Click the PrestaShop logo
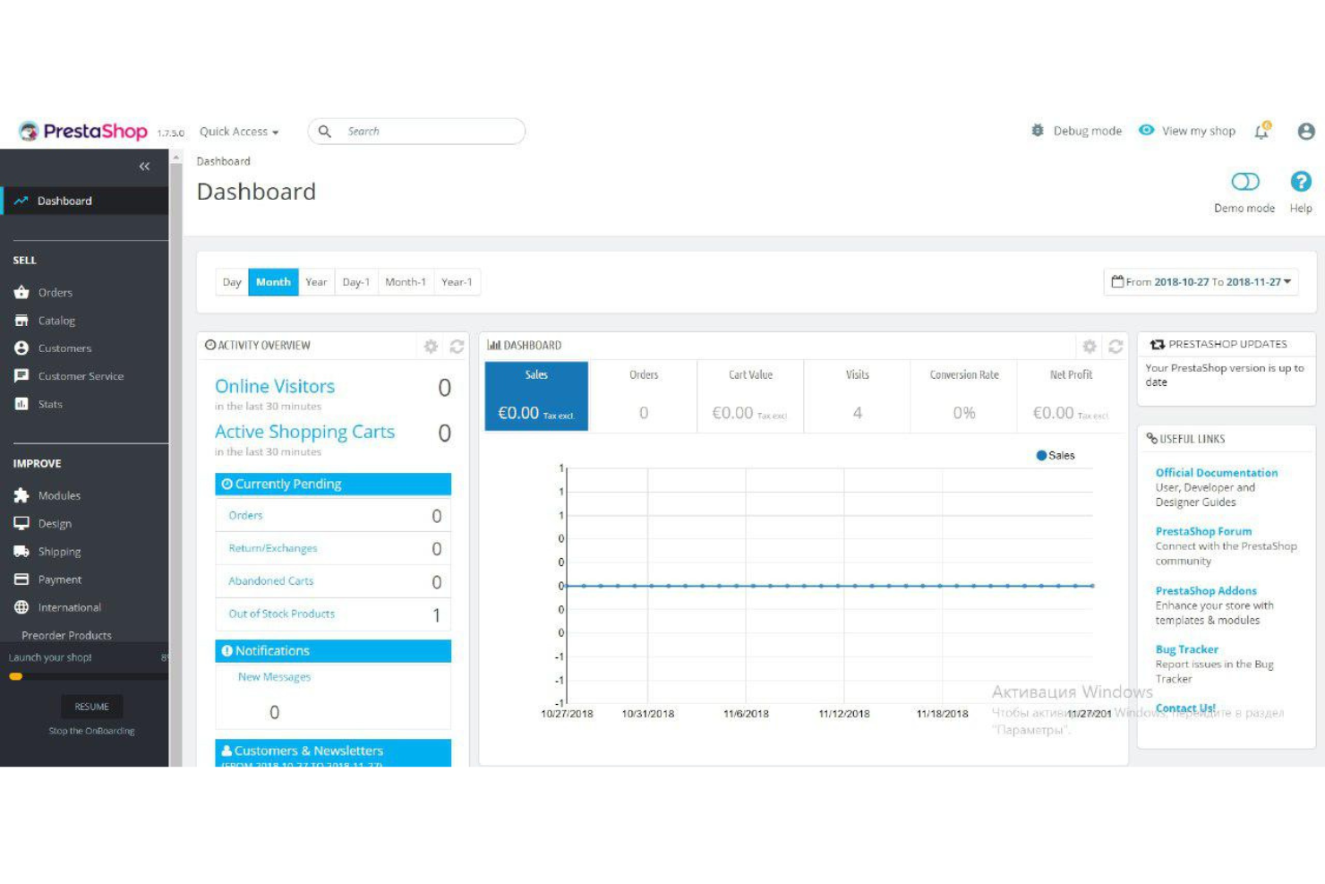 coord(83,131)
